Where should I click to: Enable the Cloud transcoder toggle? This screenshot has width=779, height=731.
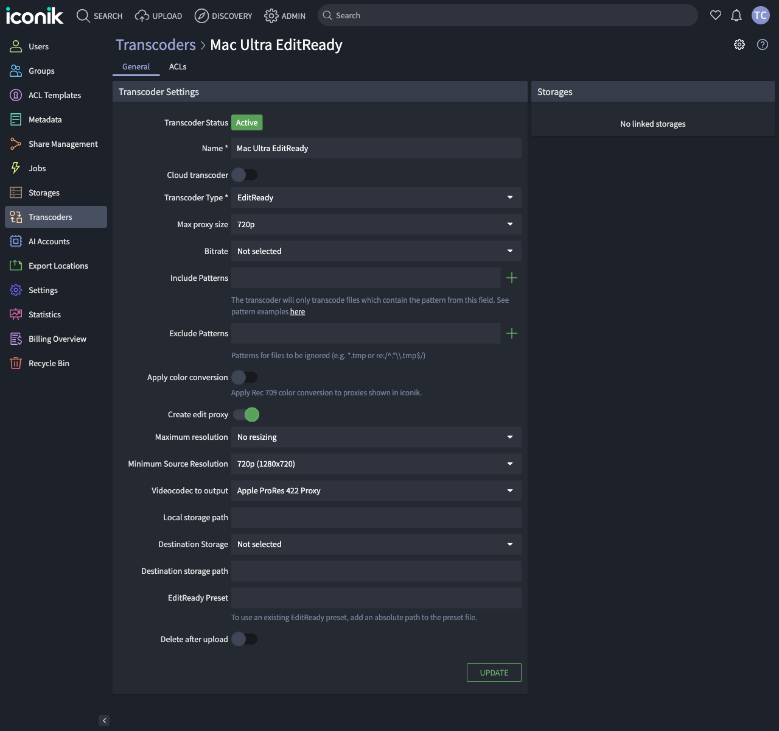click(245, 175)
